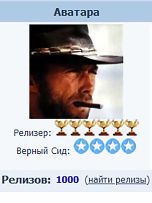Screen dimensions: 152x203
Task: Click the fourth gold trophy icon
Action: (104, 128)
